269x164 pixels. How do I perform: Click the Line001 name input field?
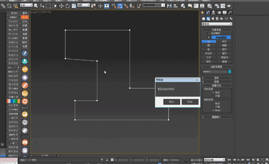[215, 72]
